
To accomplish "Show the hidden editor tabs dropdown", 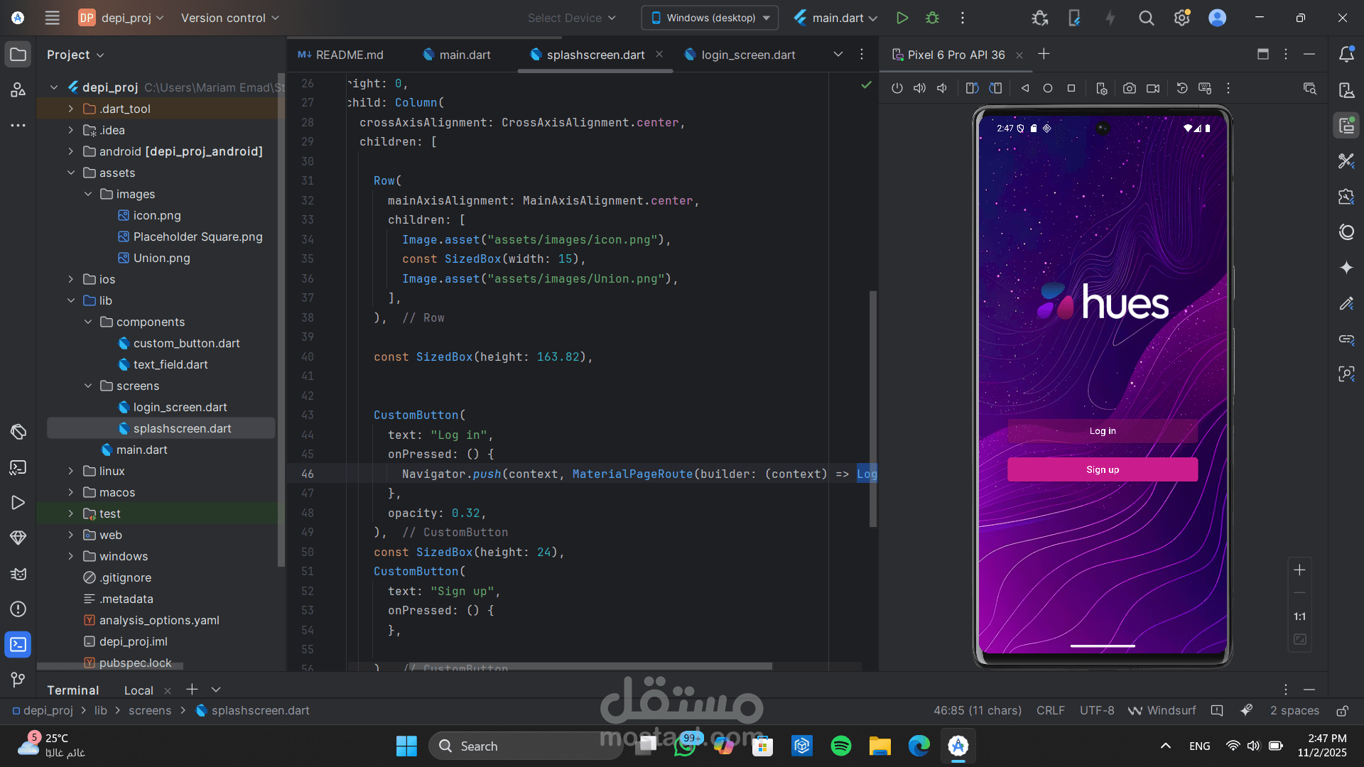I will (838, 54).
